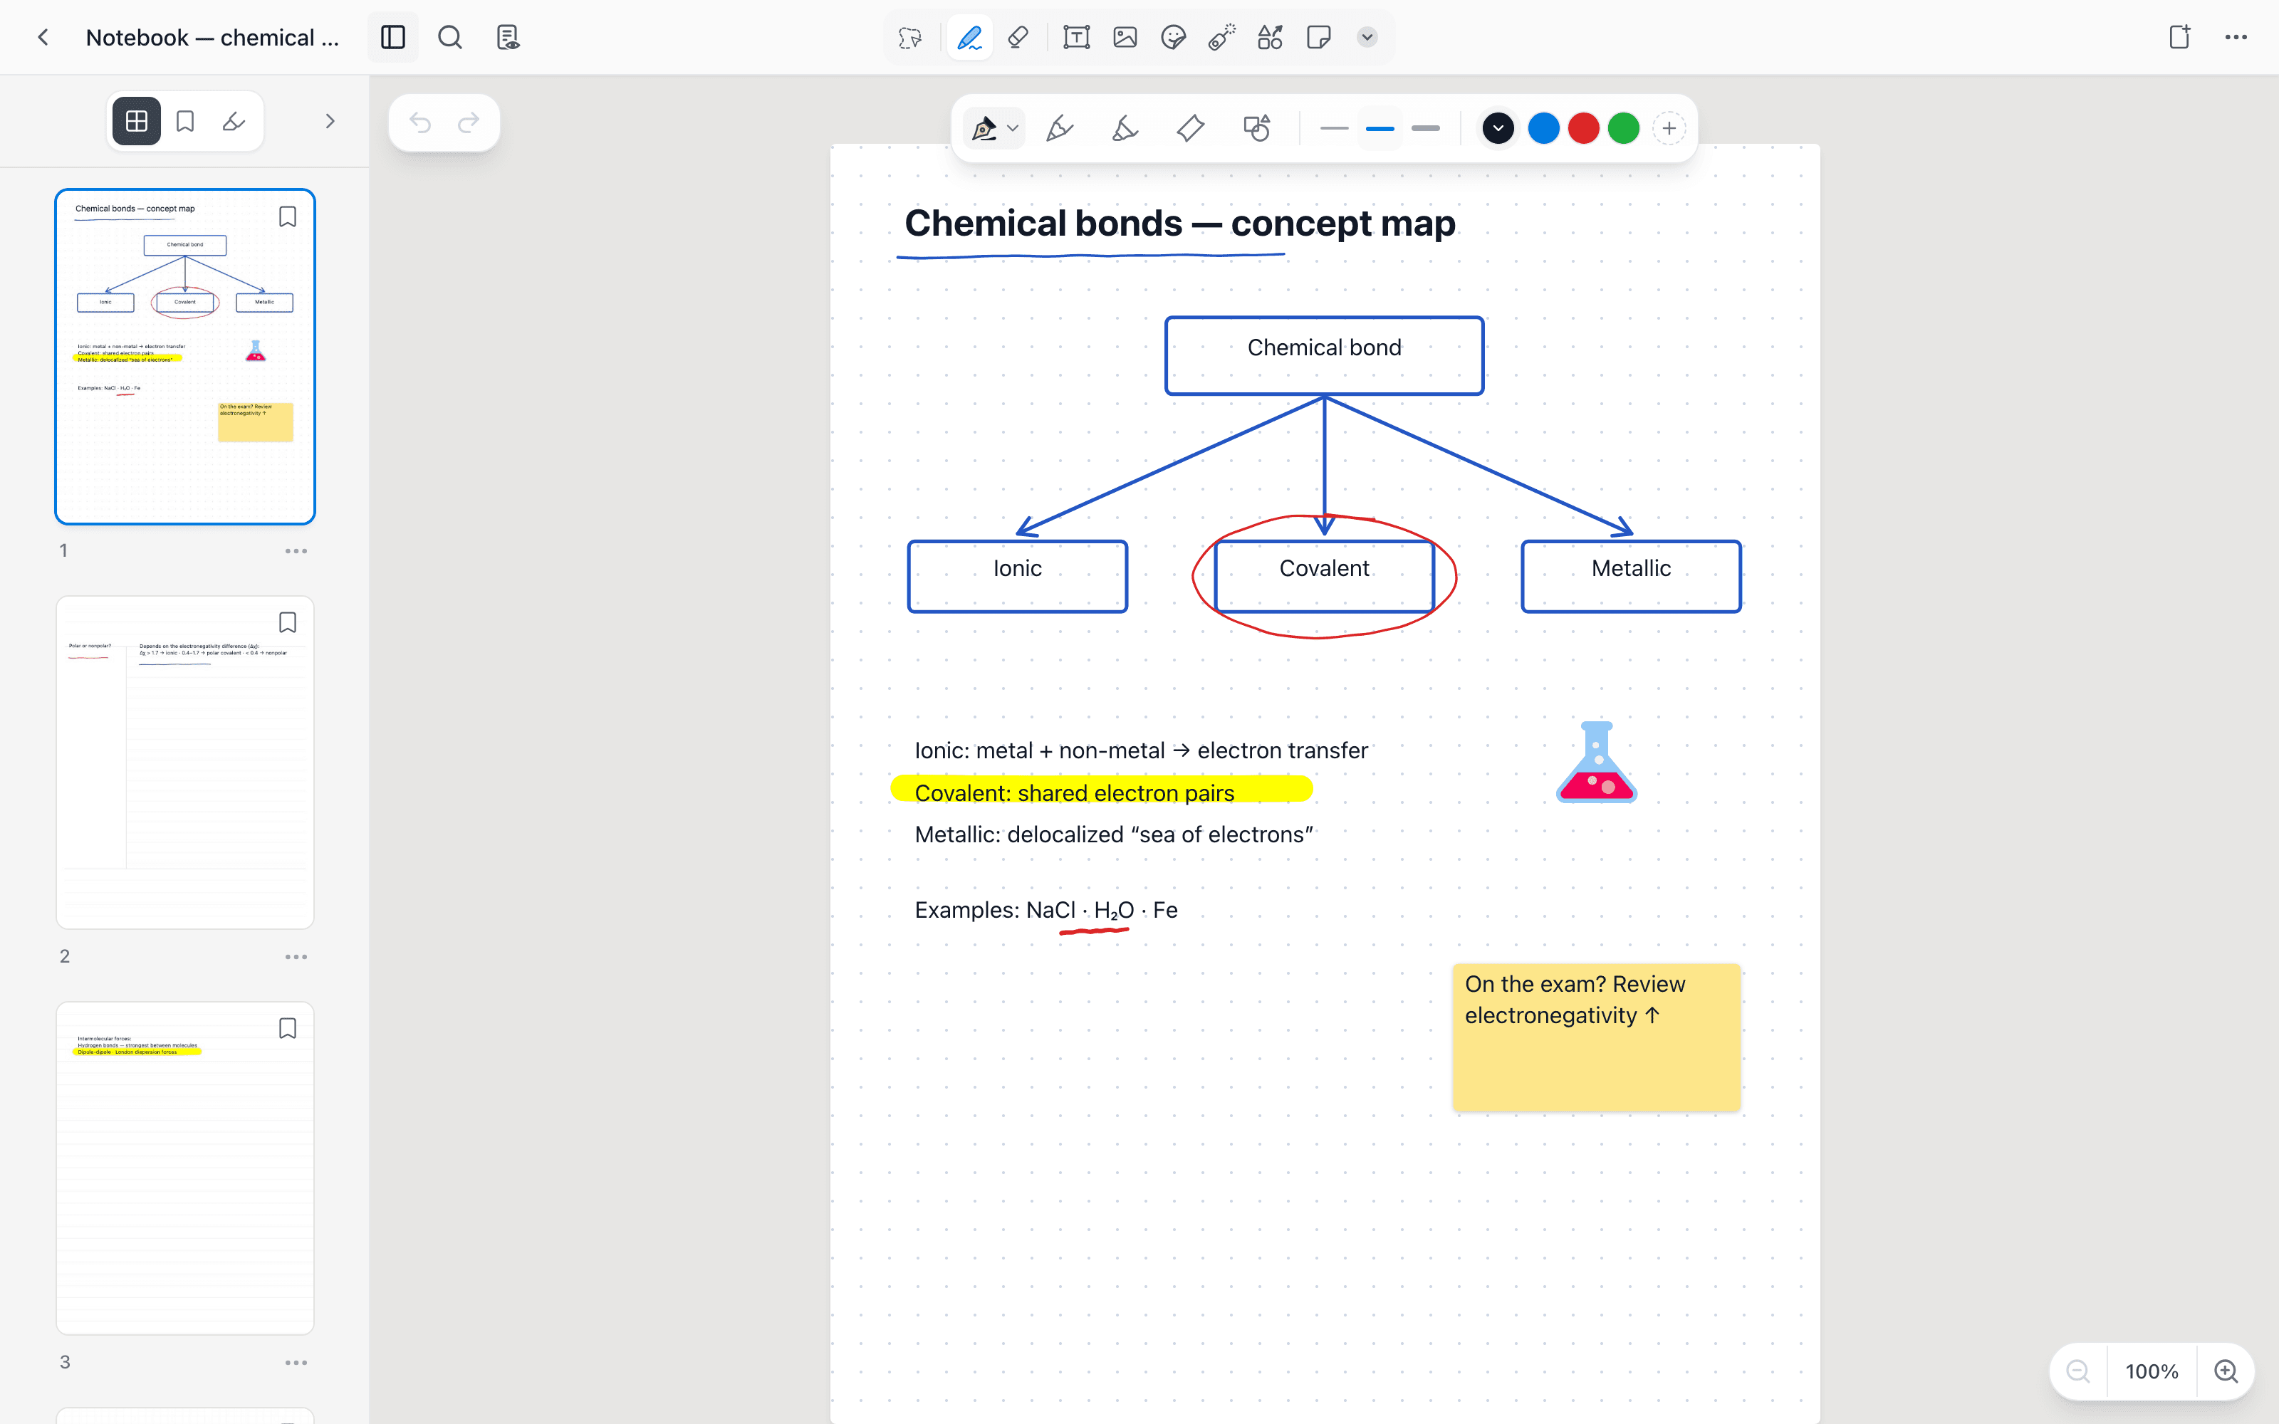Select the highlighter marker style

(1190, 128)
